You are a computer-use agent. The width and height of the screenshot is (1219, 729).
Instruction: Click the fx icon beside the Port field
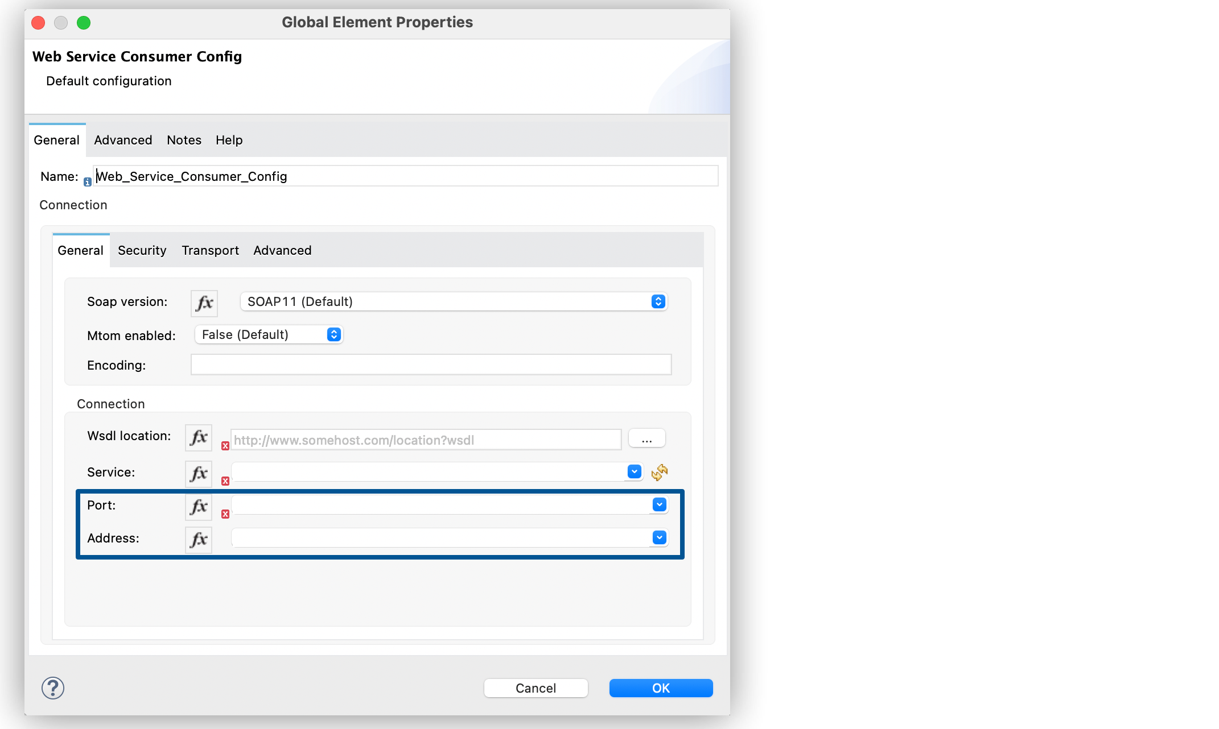197,506
